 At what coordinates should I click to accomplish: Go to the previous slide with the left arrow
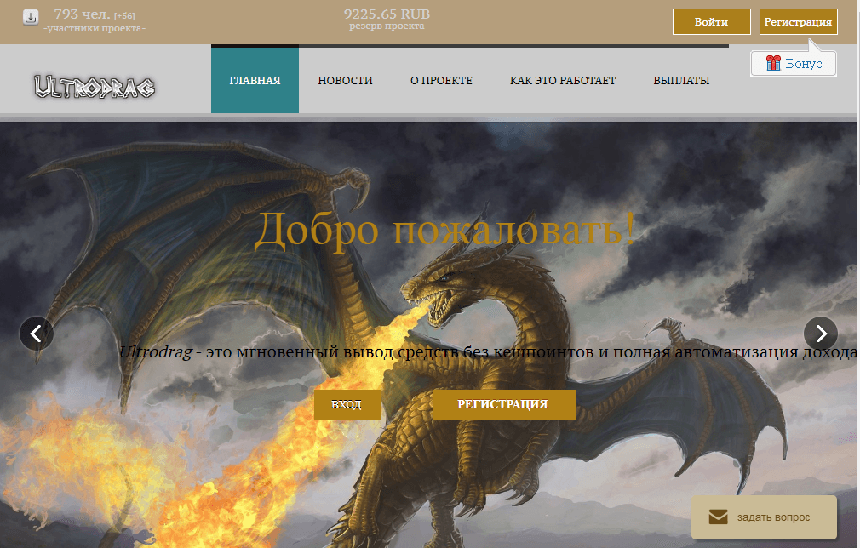click(x=37, y=334)
